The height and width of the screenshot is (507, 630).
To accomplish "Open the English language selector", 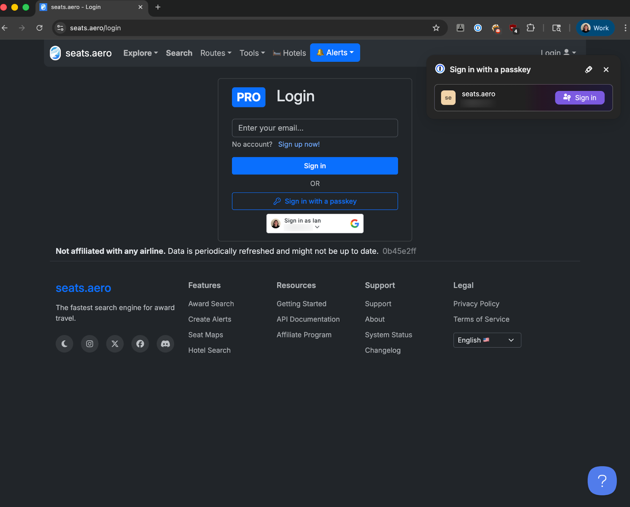I will [487, 340].
